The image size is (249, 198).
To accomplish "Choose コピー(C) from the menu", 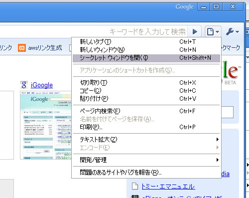I will pos(146,91).
